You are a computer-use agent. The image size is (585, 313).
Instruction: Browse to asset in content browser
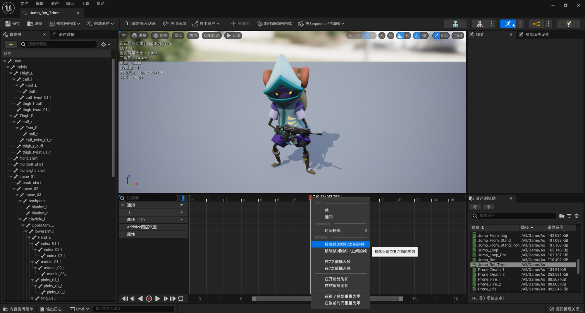(35, 24)
